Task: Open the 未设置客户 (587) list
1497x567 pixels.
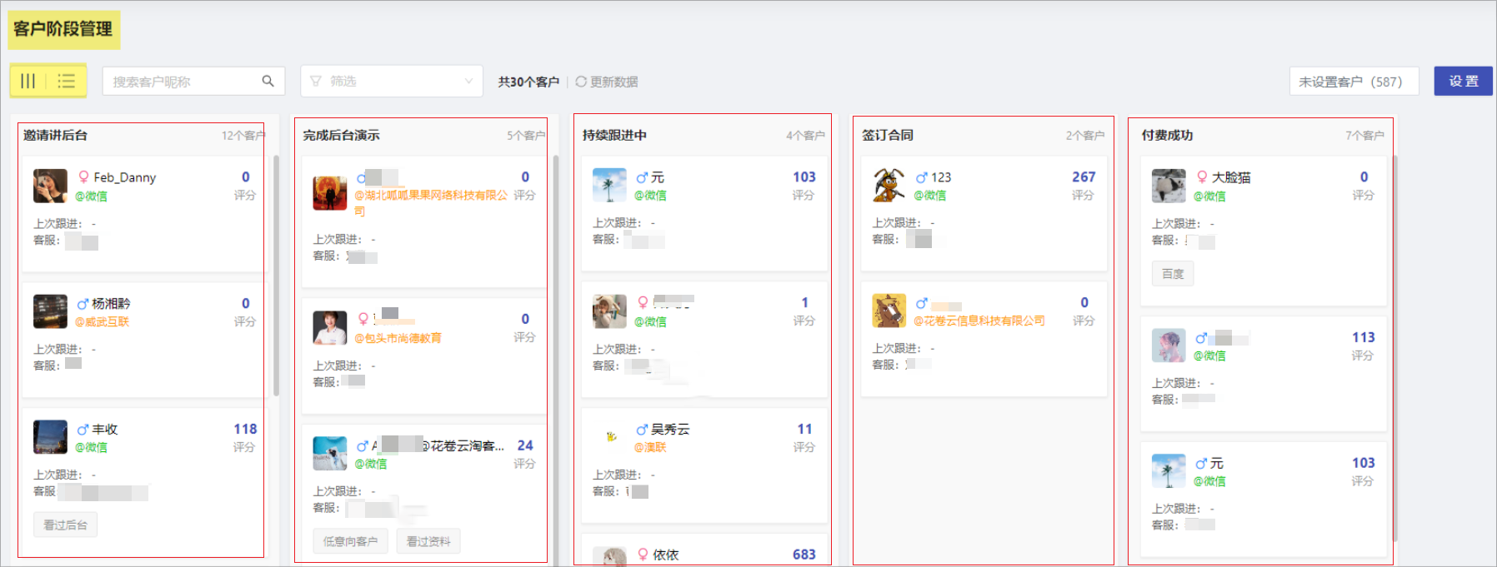Action: click(1354, 82)
